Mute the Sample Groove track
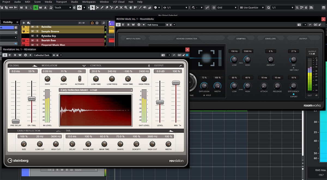Image resolution: width=327 pixels, height=180 pixels. [32, 32]
